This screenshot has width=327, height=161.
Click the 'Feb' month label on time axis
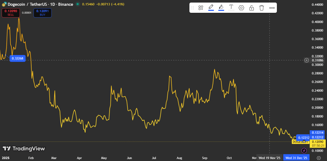pyautogui.click(x=31, y=158)
